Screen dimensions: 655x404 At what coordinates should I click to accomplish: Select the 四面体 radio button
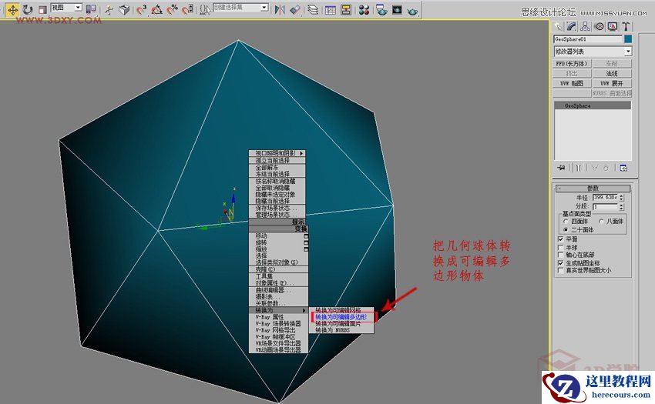[566, 222]
